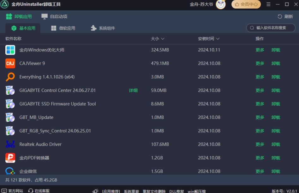This screenshot has width=299, height=193.
Task: Click 更多 for CAJViewer 9
Action: tap(260, 64)
